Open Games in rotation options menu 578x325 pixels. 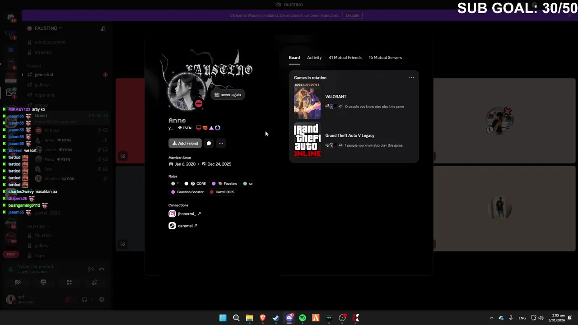pos(411,78)
